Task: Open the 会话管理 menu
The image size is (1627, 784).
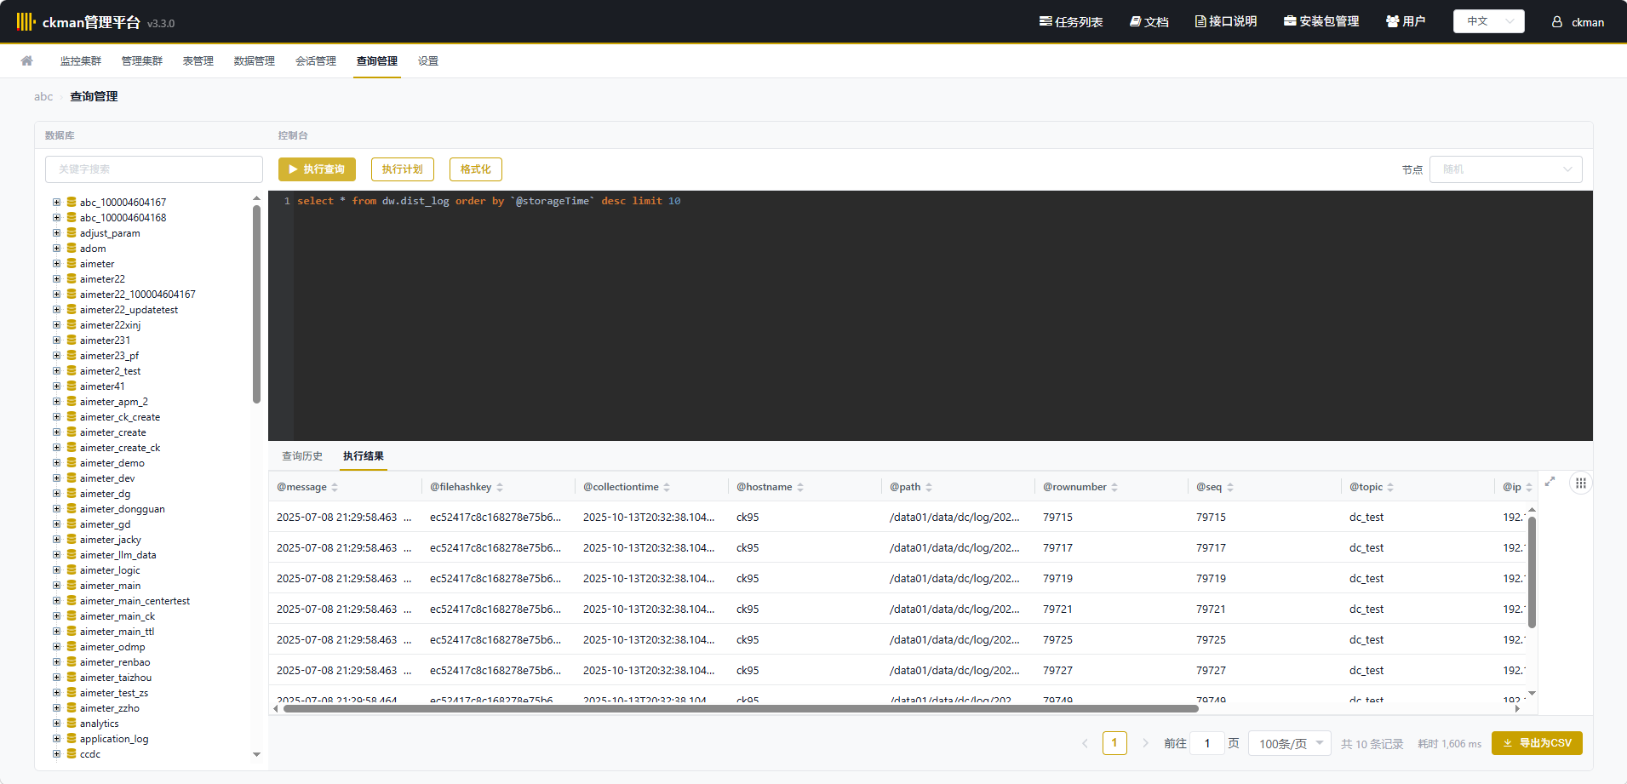Action: click(316, 61)
